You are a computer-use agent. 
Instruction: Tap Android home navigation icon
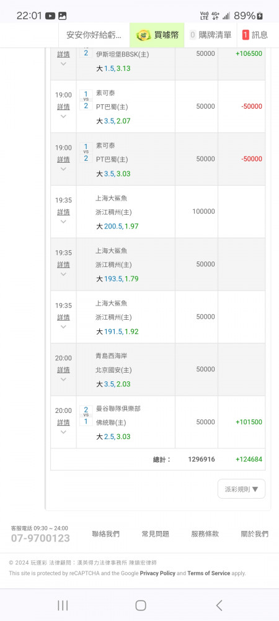point(140,605)
